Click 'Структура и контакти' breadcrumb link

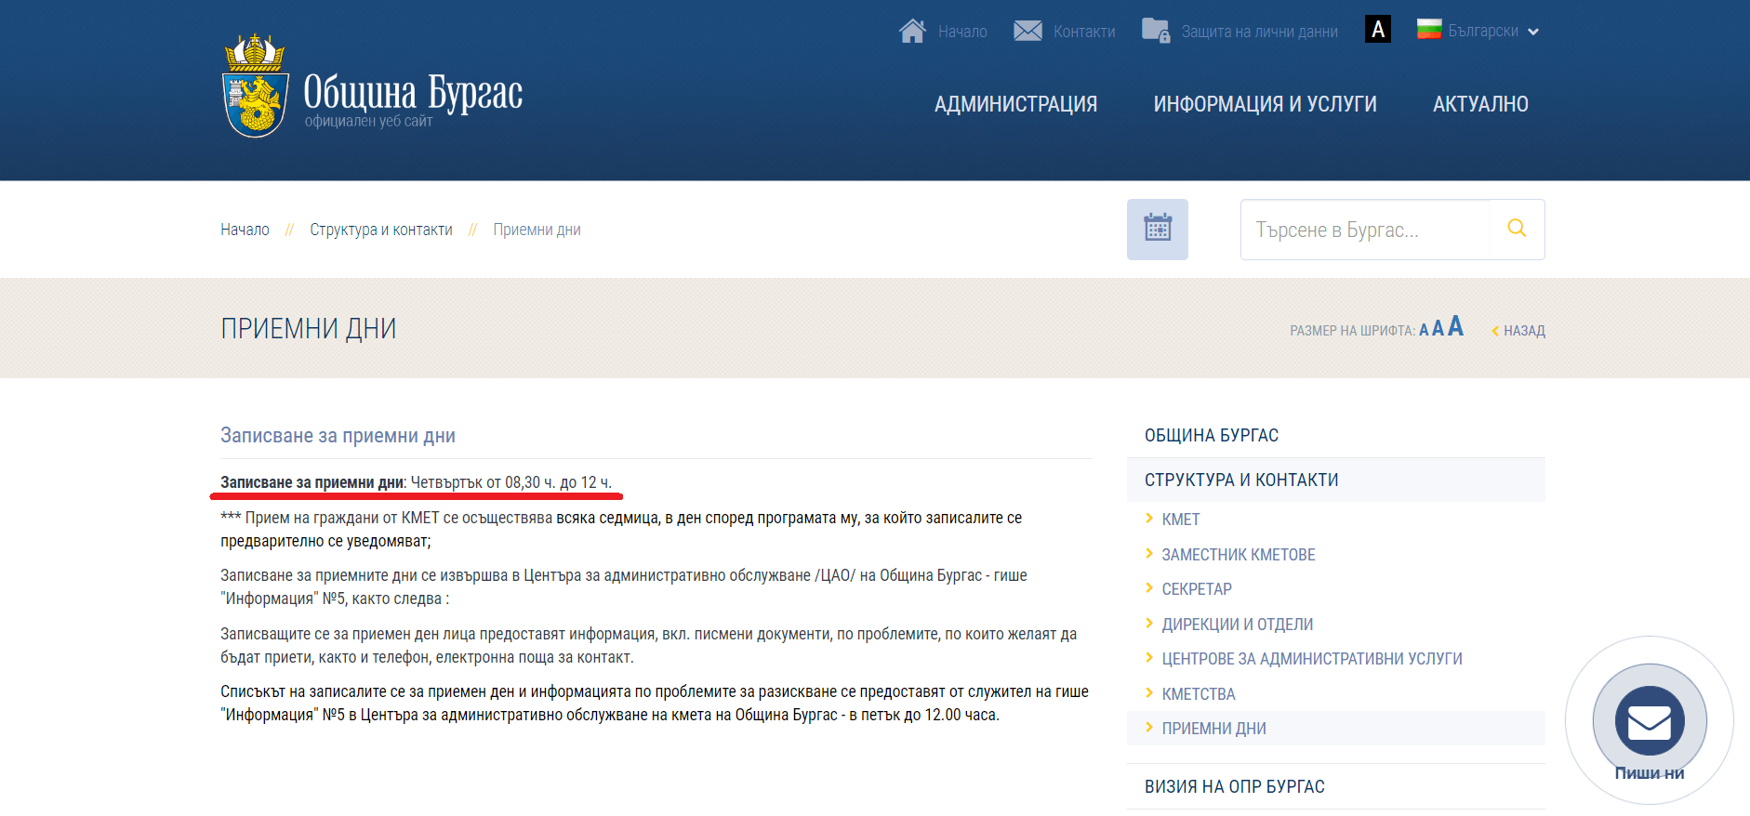(381, 230)
